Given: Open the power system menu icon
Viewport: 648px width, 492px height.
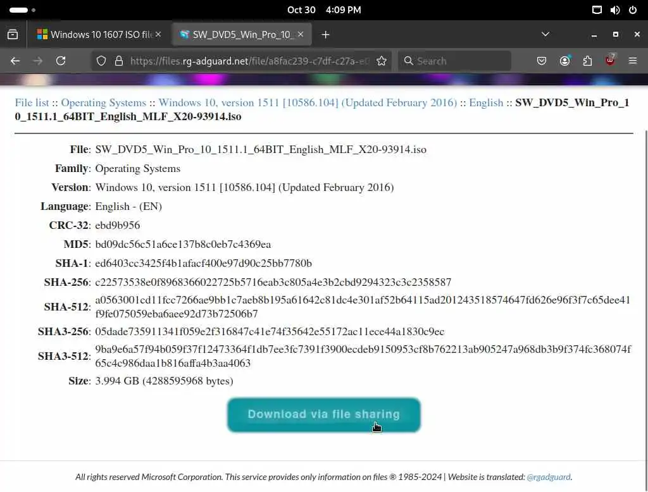Looking at the screenshot, I should [x=633, y=10].
